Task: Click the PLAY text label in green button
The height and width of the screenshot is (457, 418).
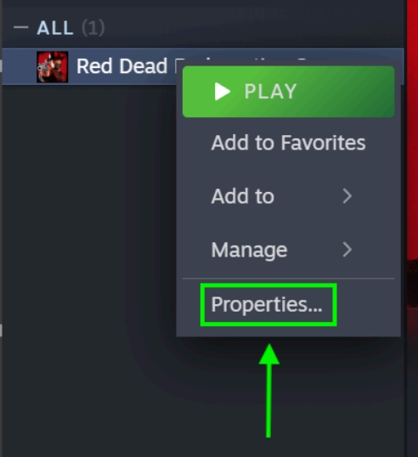Action: pos(270,92)
